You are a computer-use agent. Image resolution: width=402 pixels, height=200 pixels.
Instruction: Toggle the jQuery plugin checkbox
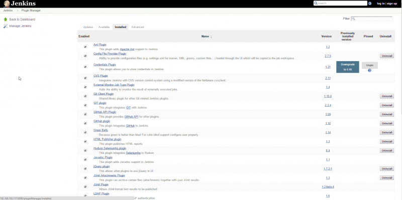[x=85, y=169]
